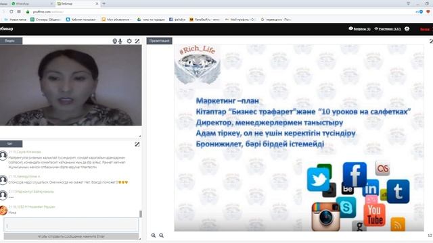Image resolution: width=433 pixels, height=243 pixels.
Task: Focus the chat message input field
Action: (71, 225)
